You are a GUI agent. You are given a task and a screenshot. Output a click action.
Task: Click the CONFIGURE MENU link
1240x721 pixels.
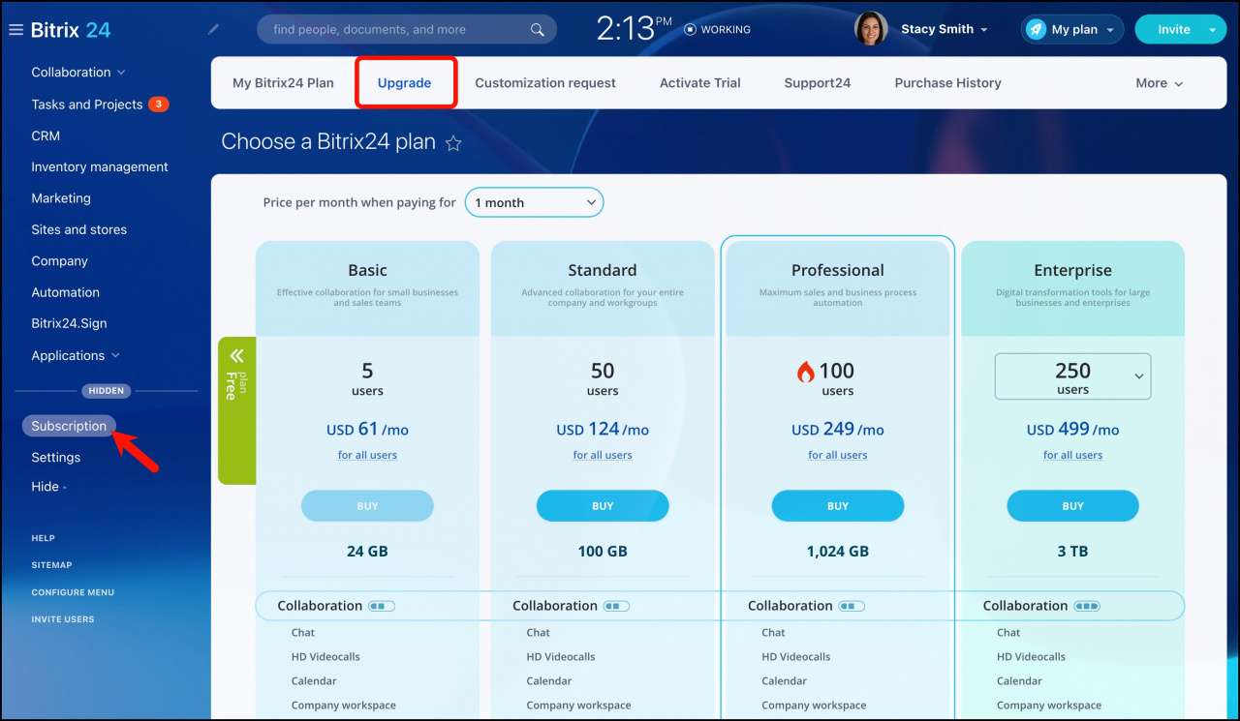(73, 592)
